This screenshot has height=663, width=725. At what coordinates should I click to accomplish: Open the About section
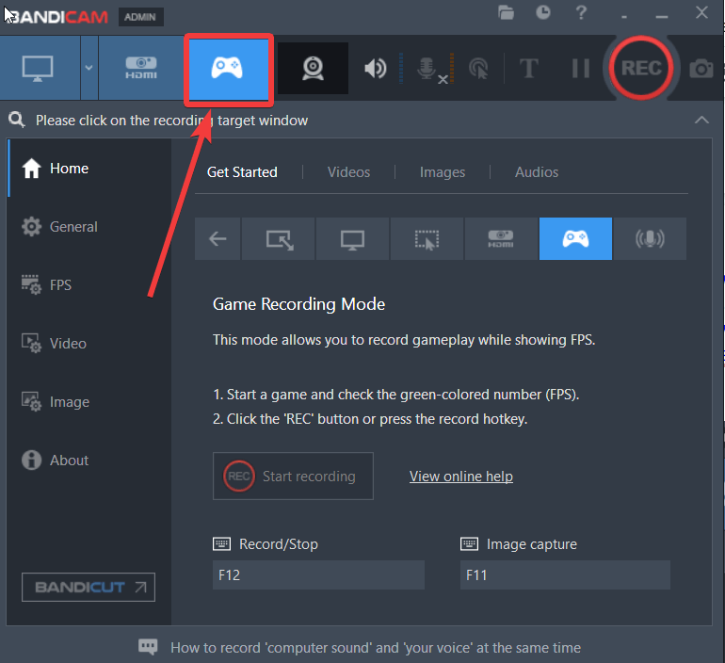tap(89, 460)
